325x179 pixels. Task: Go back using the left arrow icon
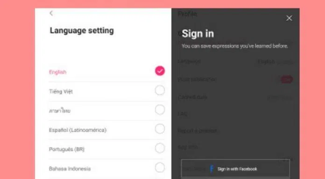click(x=51, y=13)
